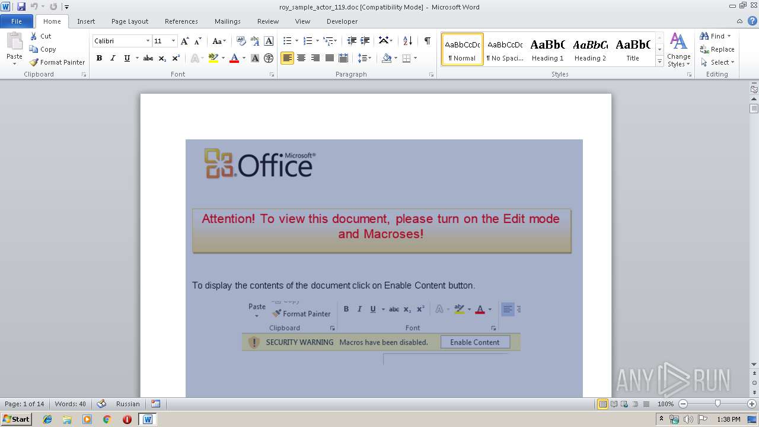
Task: Toggle strikethrough formatting
Action: [x=148, y=58]
